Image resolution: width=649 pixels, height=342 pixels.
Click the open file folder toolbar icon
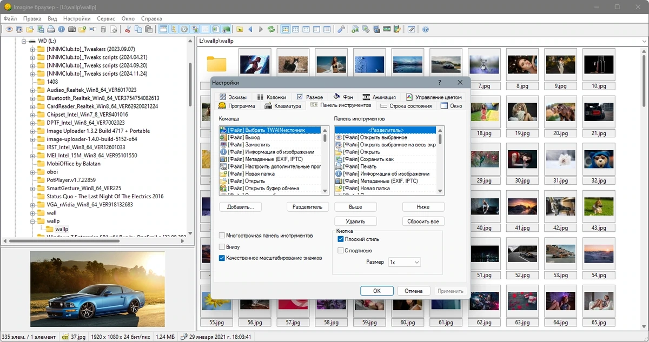(x=30, y=29)
